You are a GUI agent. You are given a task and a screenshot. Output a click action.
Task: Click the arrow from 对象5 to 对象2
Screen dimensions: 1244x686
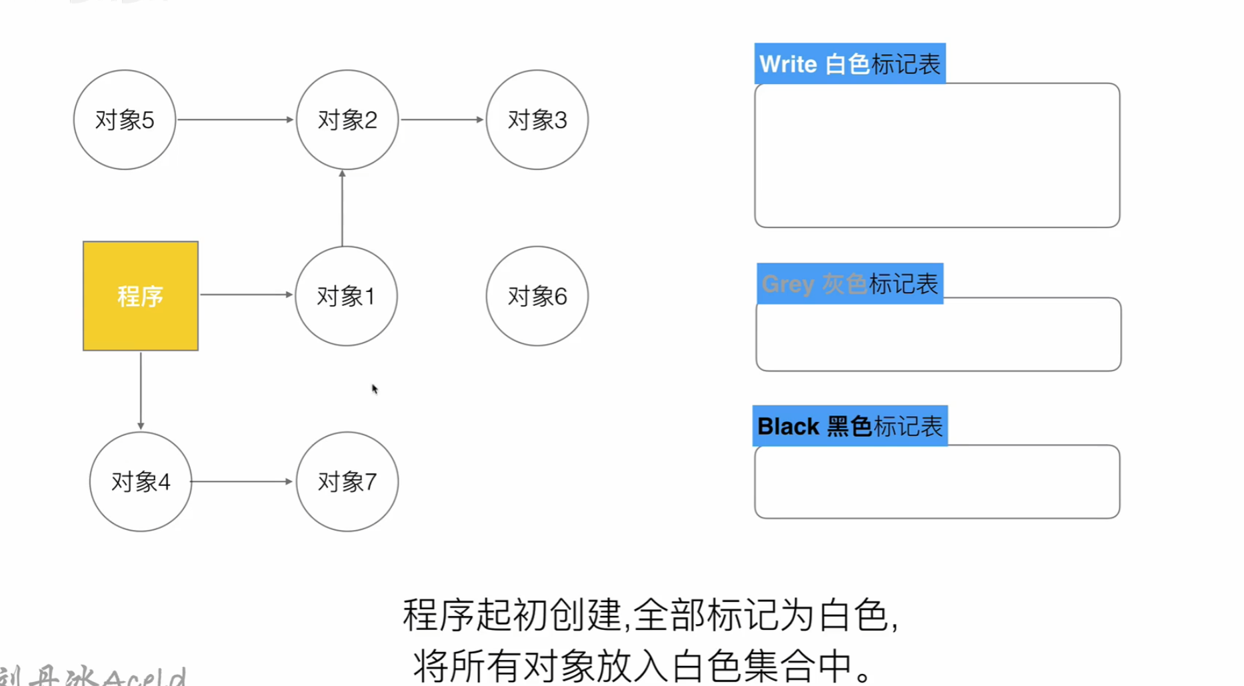(235, 120)
